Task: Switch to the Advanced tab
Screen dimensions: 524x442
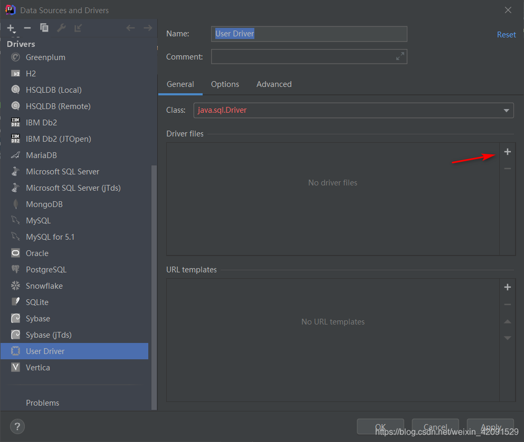Action: tap(274, 84)
